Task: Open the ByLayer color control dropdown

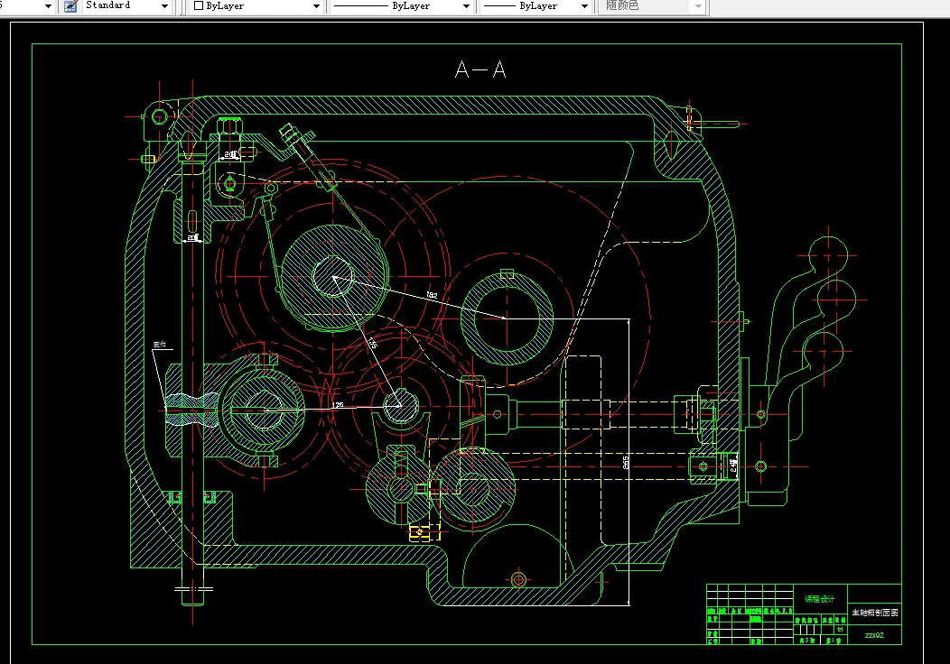Action: pos(256,6)
